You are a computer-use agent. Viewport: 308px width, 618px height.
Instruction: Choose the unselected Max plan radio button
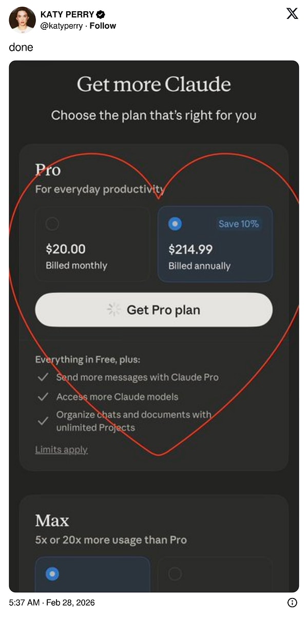coord(175,574)
